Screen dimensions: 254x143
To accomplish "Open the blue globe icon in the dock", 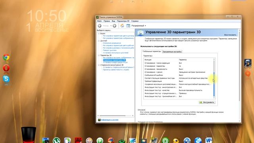I will point(198,140).
